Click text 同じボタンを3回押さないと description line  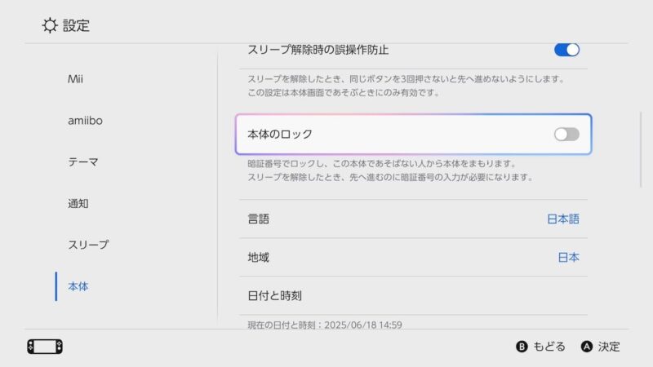coord(406,79)
